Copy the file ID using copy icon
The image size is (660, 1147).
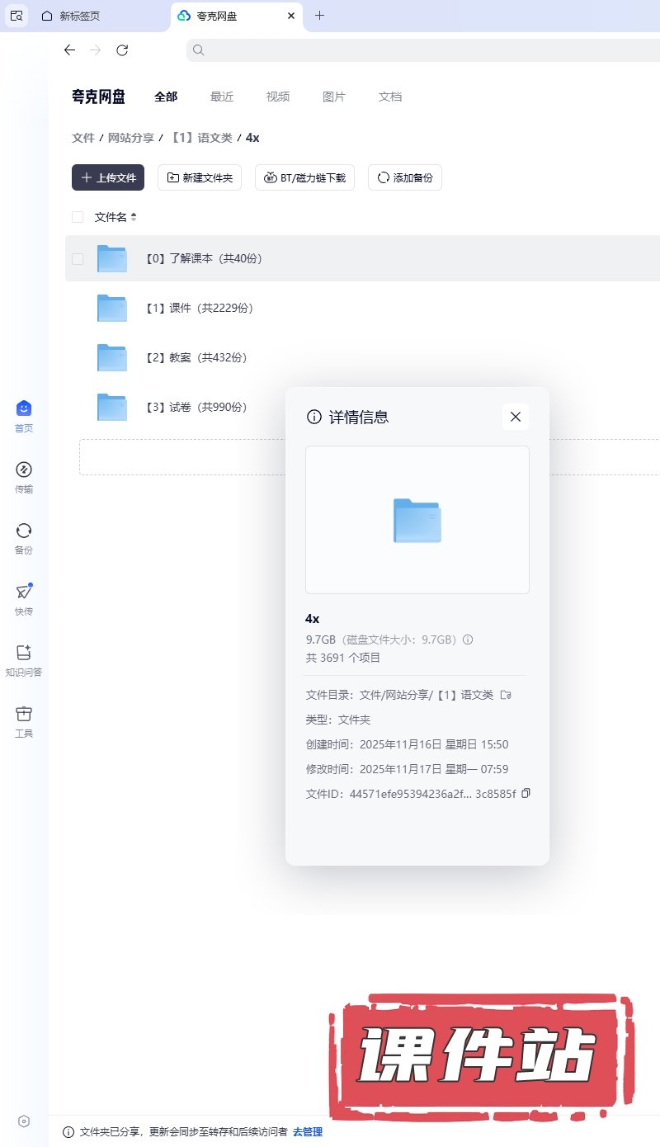526,793
